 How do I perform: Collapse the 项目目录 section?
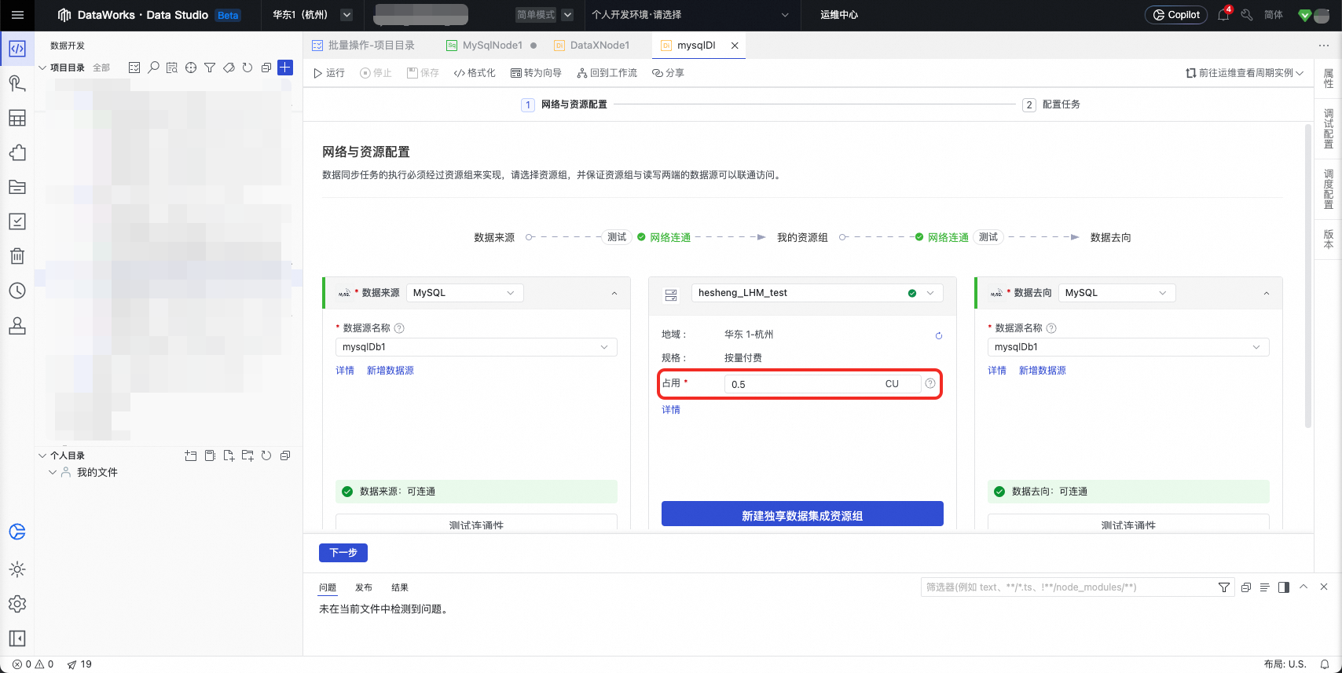(x=42, y=68)
